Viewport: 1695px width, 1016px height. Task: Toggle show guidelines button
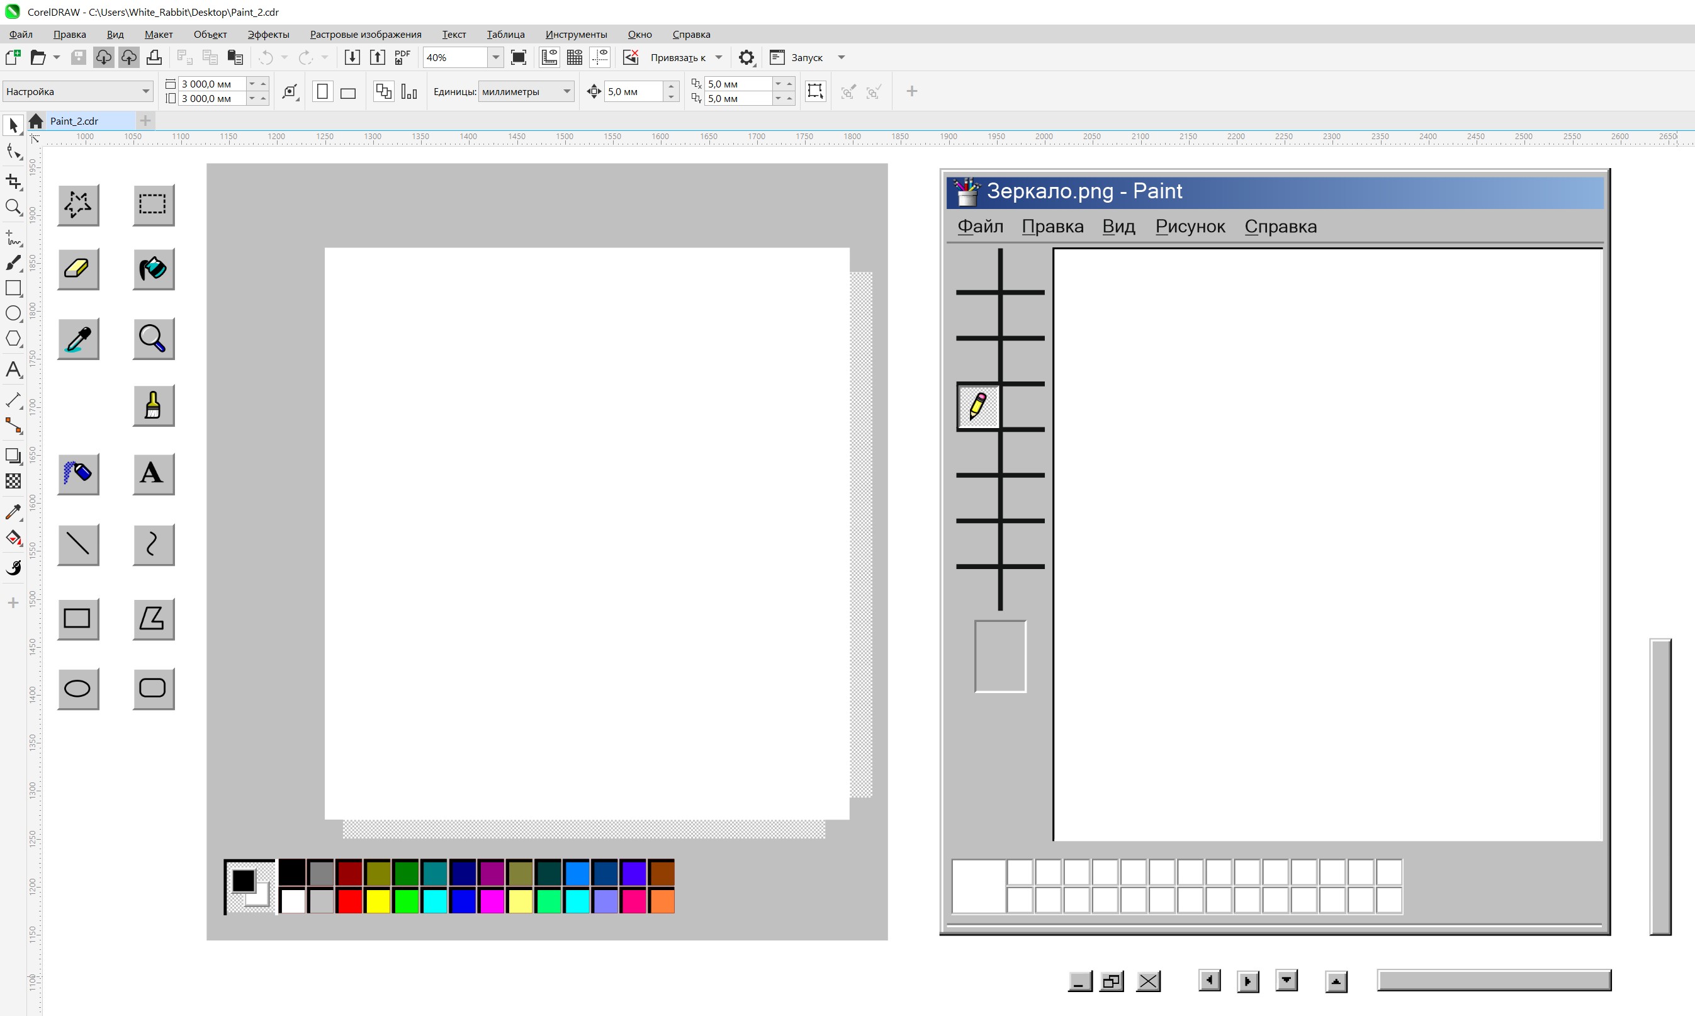(600, 57)
